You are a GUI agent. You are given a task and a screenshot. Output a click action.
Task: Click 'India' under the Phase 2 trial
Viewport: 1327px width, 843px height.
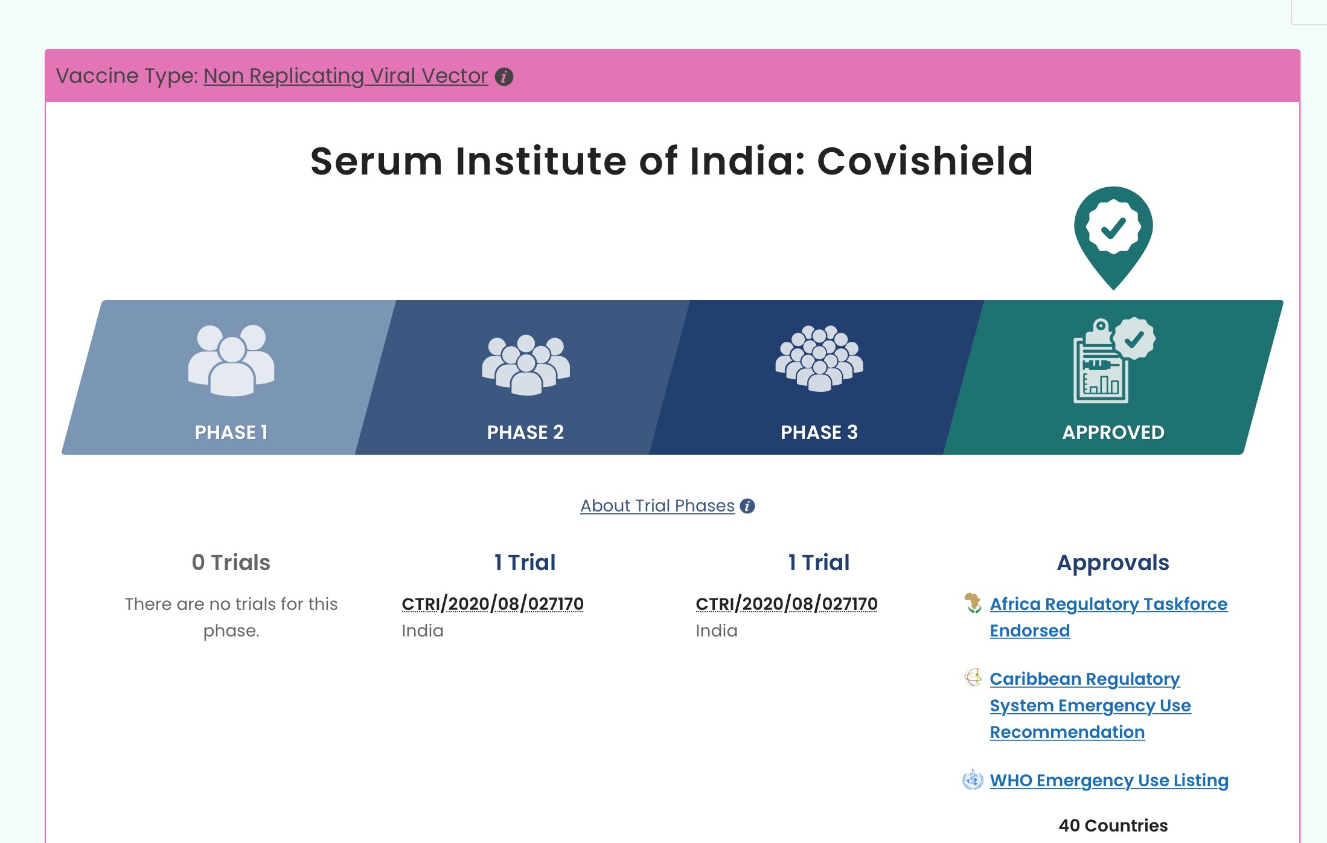tap(423, 630)
